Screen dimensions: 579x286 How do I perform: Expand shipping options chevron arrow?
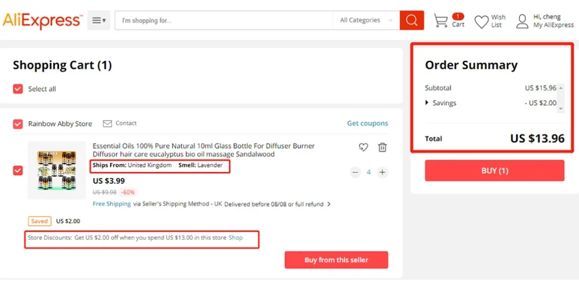pyautogui.click(x=329, y=204)
